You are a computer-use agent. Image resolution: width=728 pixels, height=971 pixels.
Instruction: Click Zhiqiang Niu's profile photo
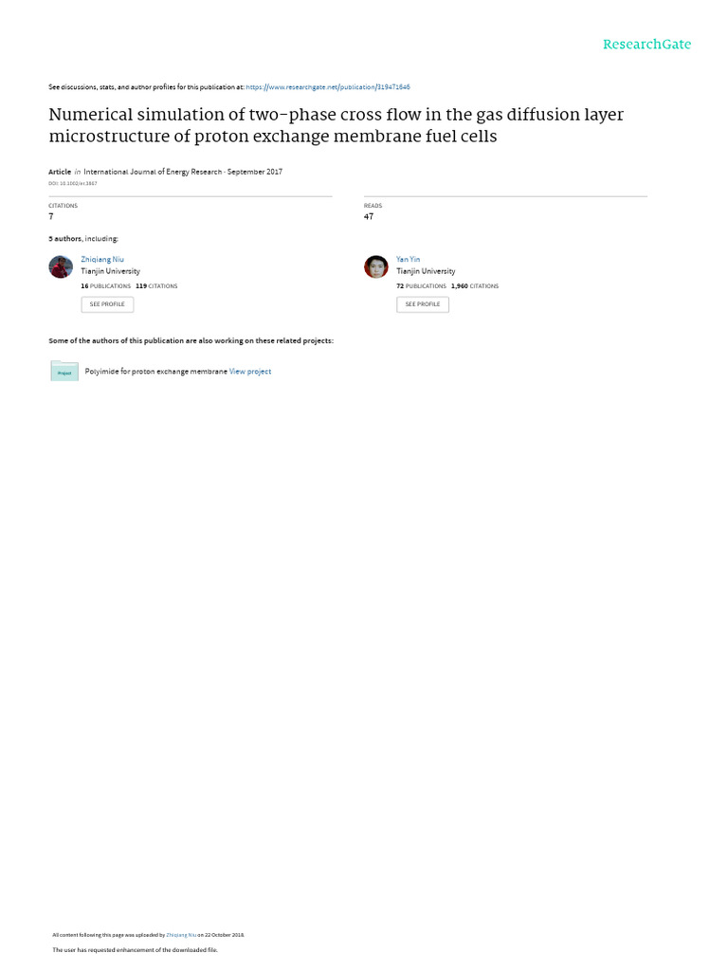click(x=61, y=266)
